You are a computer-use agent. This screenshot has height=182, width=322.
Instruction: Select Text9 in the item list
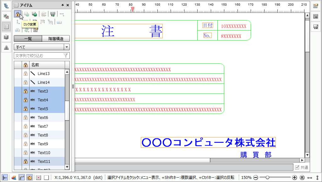click(x=43, y=144)
